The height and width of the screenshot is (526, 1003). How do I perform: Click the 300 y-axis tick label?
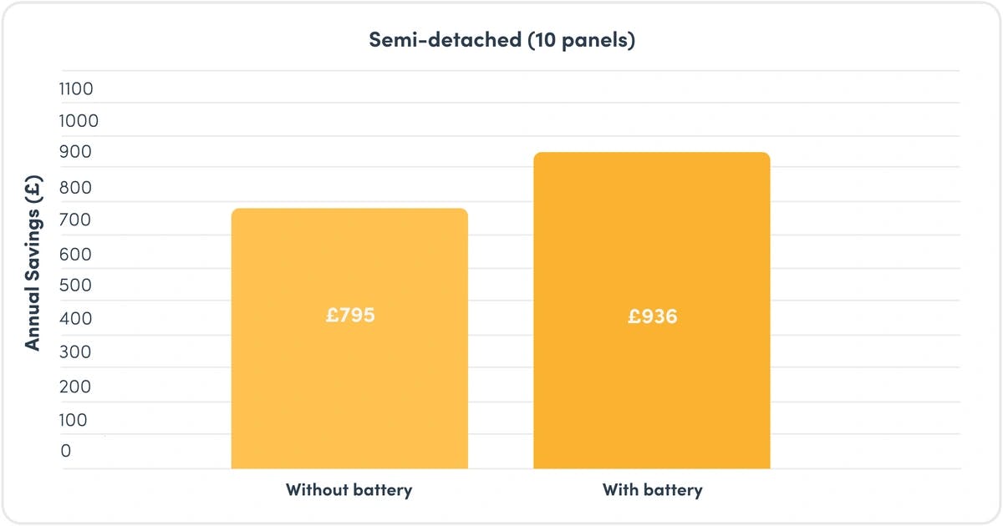(76, 352)
